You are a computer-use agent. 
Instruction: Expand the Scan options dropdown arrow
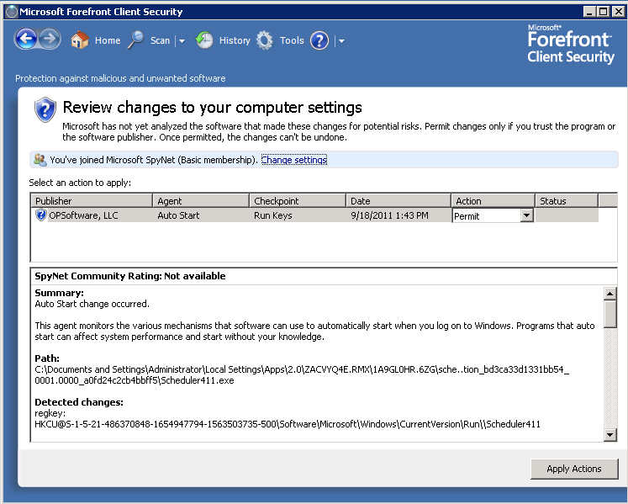(182, 41)
